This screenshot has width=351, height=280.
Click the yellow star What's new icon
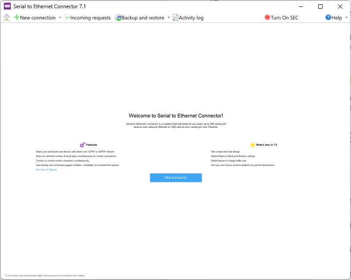pos(253,145)
